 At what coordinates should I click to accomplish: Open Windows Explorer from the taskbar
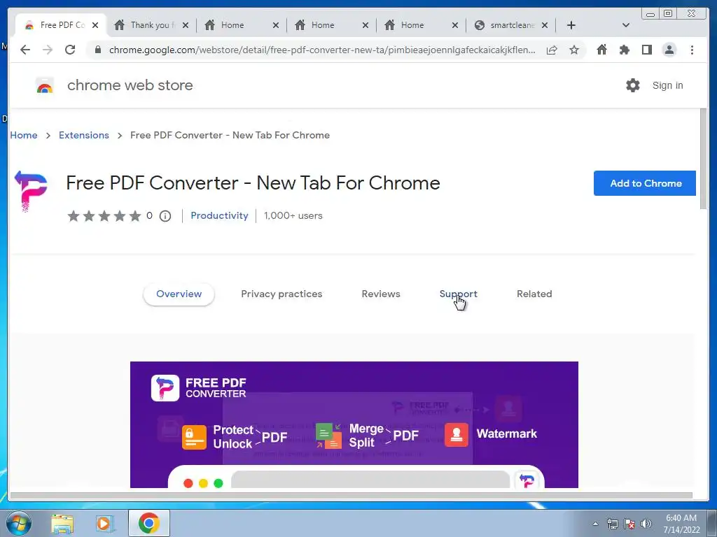[62, 523]
